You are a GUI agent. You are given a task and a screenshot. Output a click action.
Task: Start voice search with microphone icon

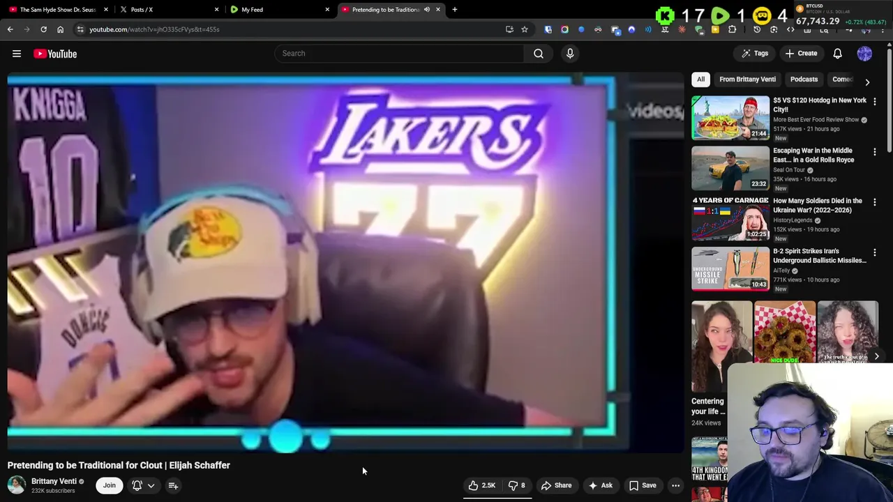tap(570, 54)
